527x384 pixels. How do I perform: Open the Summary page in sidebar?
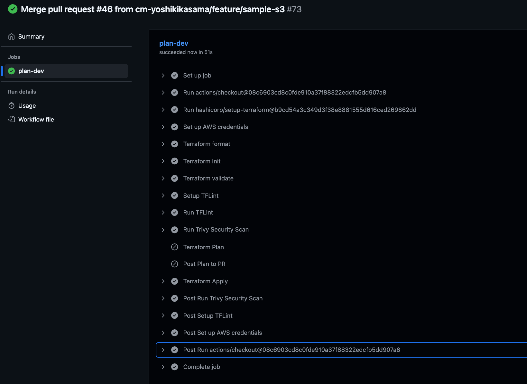[31, 37]
